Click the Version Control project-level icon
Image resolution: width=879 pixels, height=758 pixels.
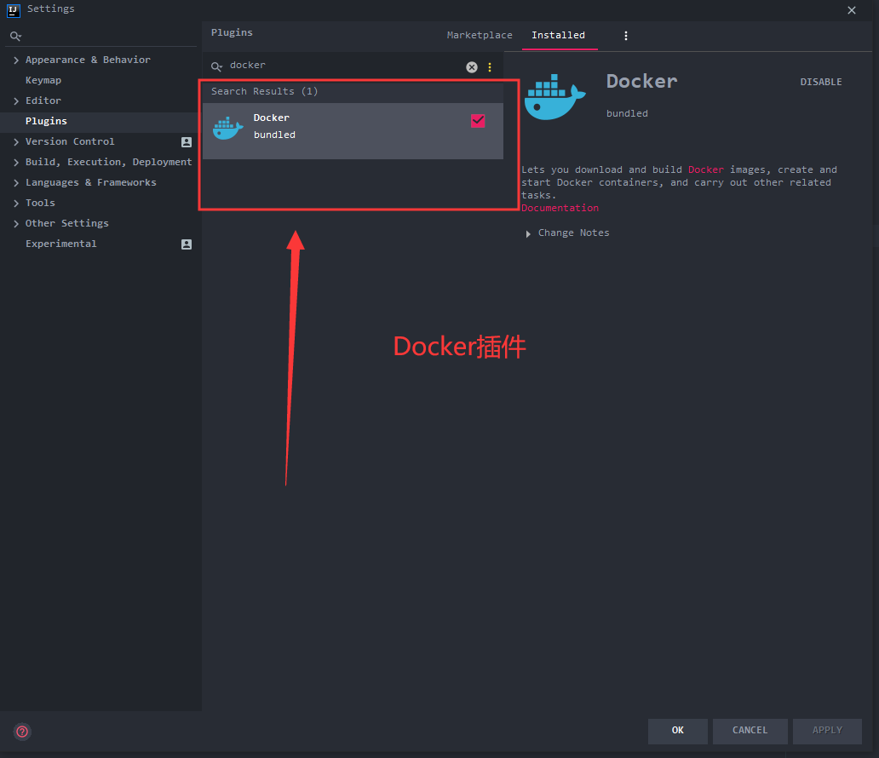point(187,142)
